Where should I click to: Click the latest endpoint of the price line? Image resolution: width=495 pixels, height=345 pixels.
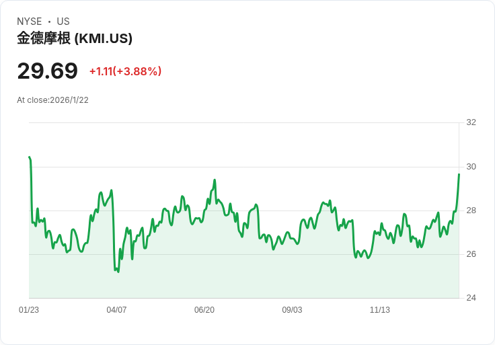[x=459, y=174]
